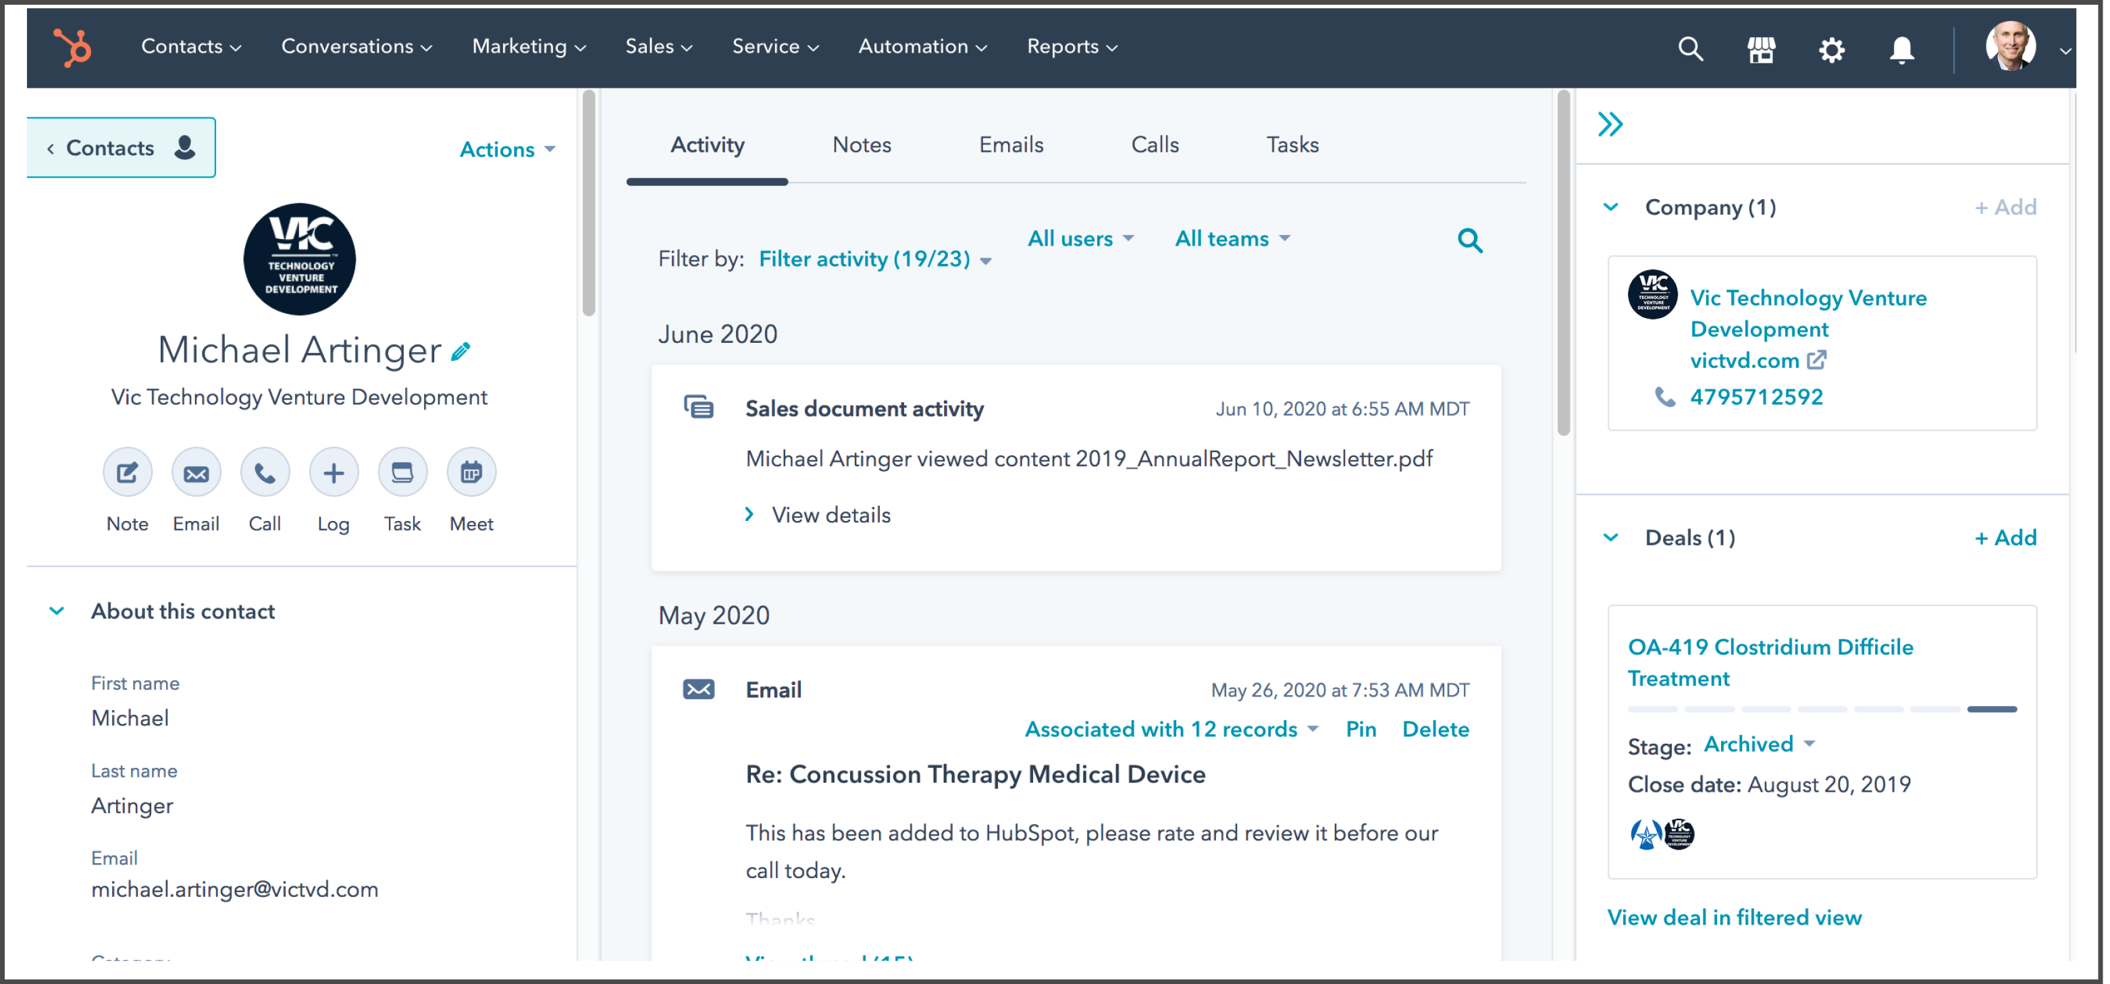This screenshot has width=2110, height=984.
Task: Expand View details on sales document activity
Action: tap(818, 515)
